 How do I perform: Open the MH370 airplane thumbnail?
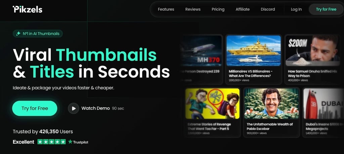tap(201, 50)
